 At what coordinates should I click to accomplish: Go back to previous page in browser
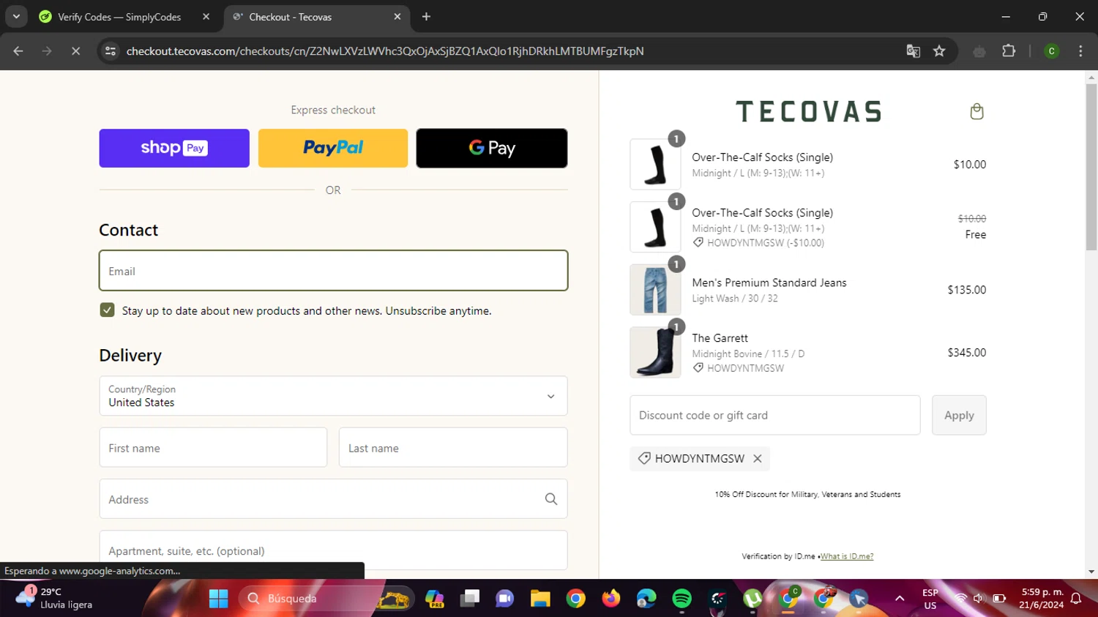point(18,51)
